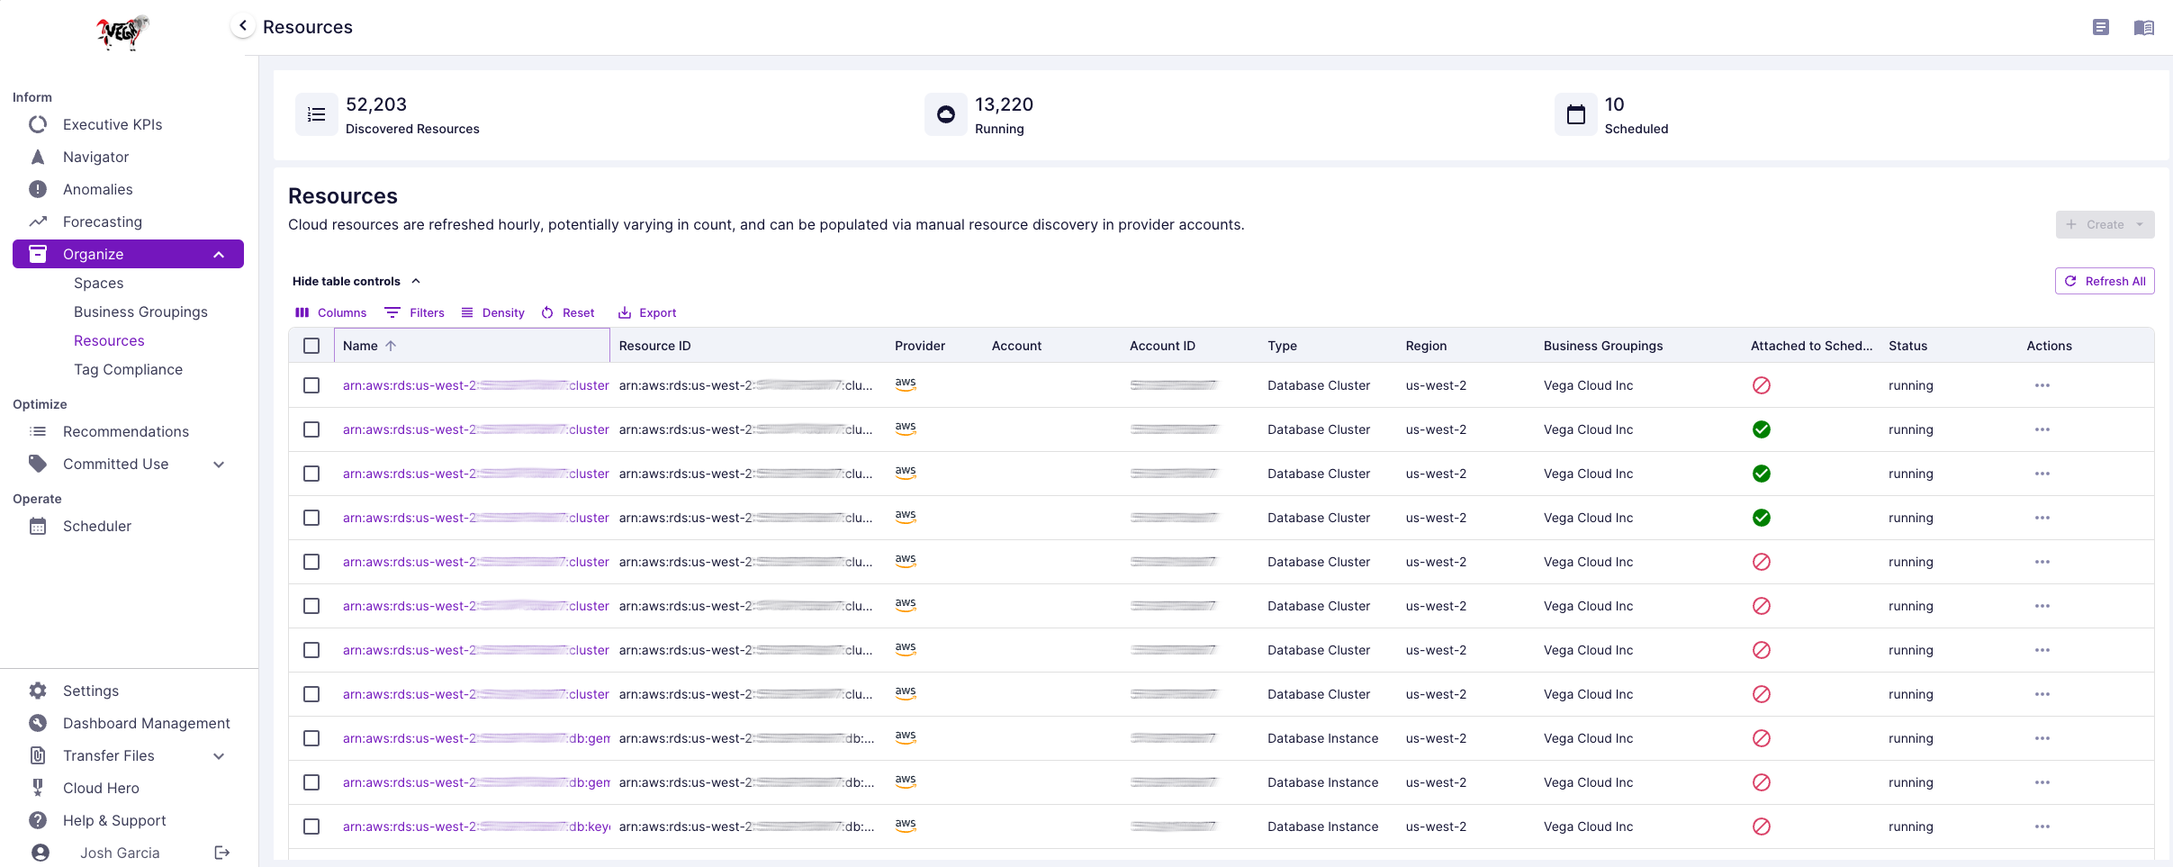This screenshot has height=867, width=2173.
Task: Click the Vega logo in the sidebar
Action: point(122,32)
